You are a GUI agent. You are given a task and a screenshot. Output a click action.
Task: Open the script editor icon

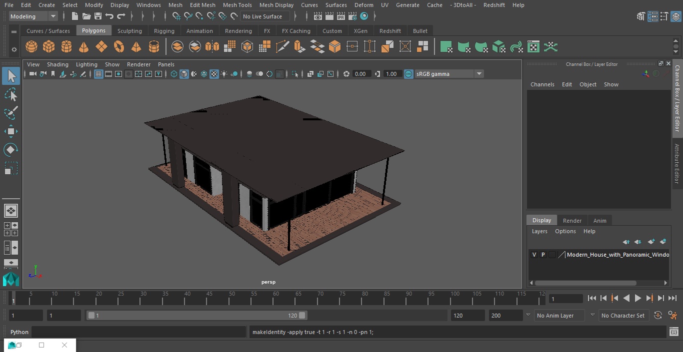[673, 332]
